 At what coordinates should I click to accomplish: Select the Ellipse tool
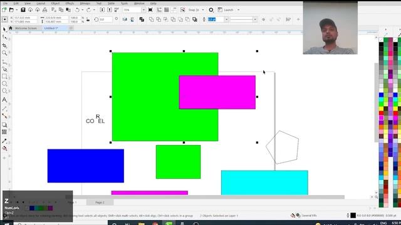(x=4, y=84)
